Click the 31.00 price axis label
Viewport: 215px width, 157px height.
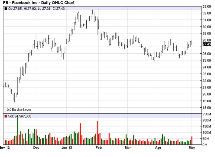[x=207, y=20]
